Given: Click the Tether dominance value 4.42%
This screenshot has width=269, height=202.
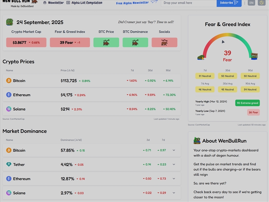Looking at the screenshot, I should pyautogui.click(x=67, y=165).
